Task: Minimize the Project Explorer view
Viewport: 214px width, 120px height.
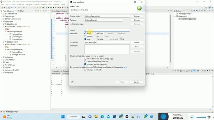Action: pyautogui.click(x=46, y=11)
